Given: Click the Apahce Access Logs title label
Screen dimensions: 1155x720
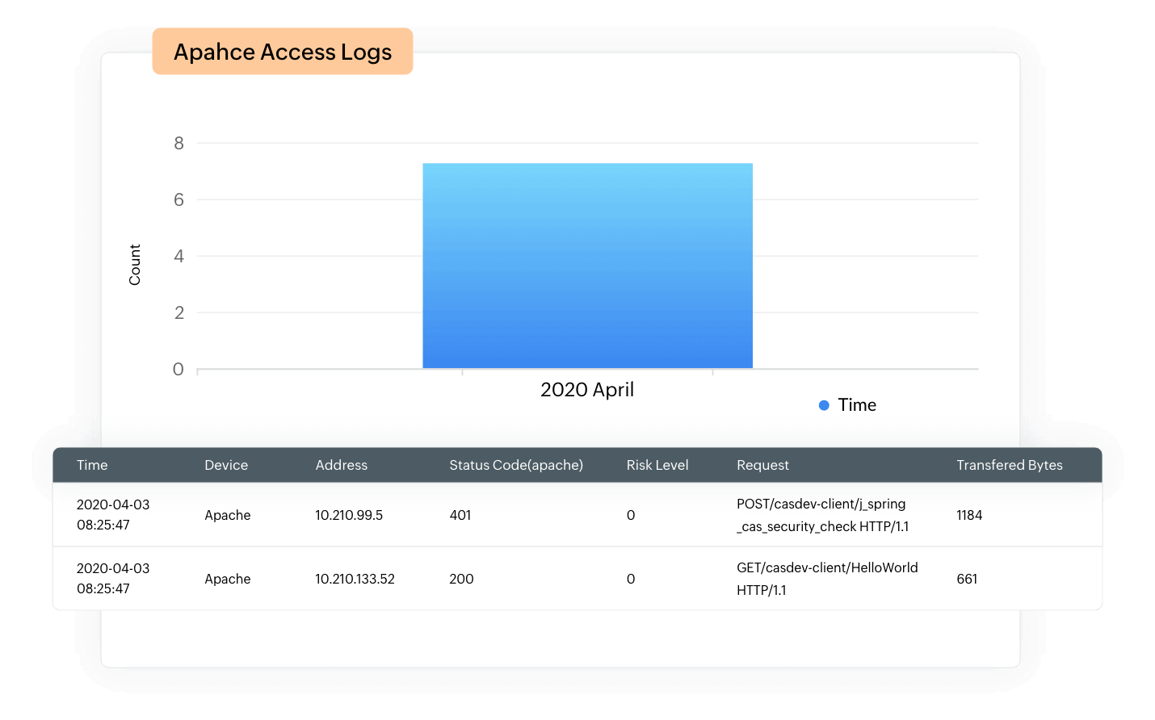Looking at the screenshot, I should (282, 52).
